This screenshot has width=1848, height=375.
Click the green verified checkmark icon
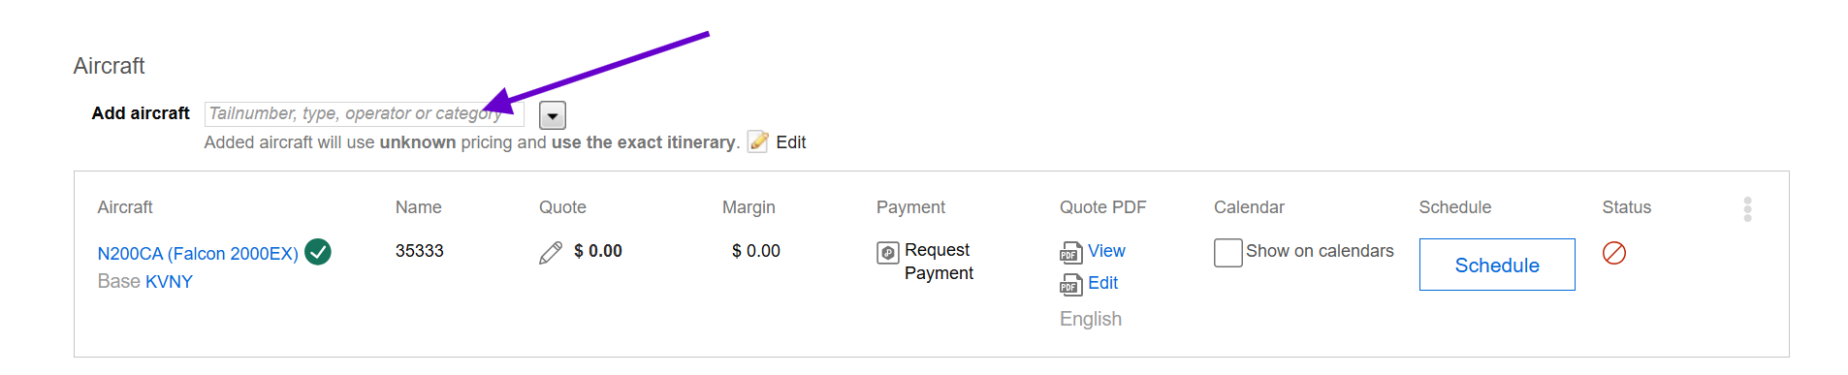coord(318,252)
